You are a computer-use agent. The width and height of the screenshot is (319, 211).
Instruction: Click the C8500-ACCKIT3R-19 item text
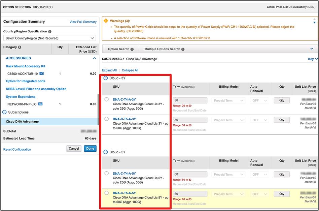pos(23,74)
